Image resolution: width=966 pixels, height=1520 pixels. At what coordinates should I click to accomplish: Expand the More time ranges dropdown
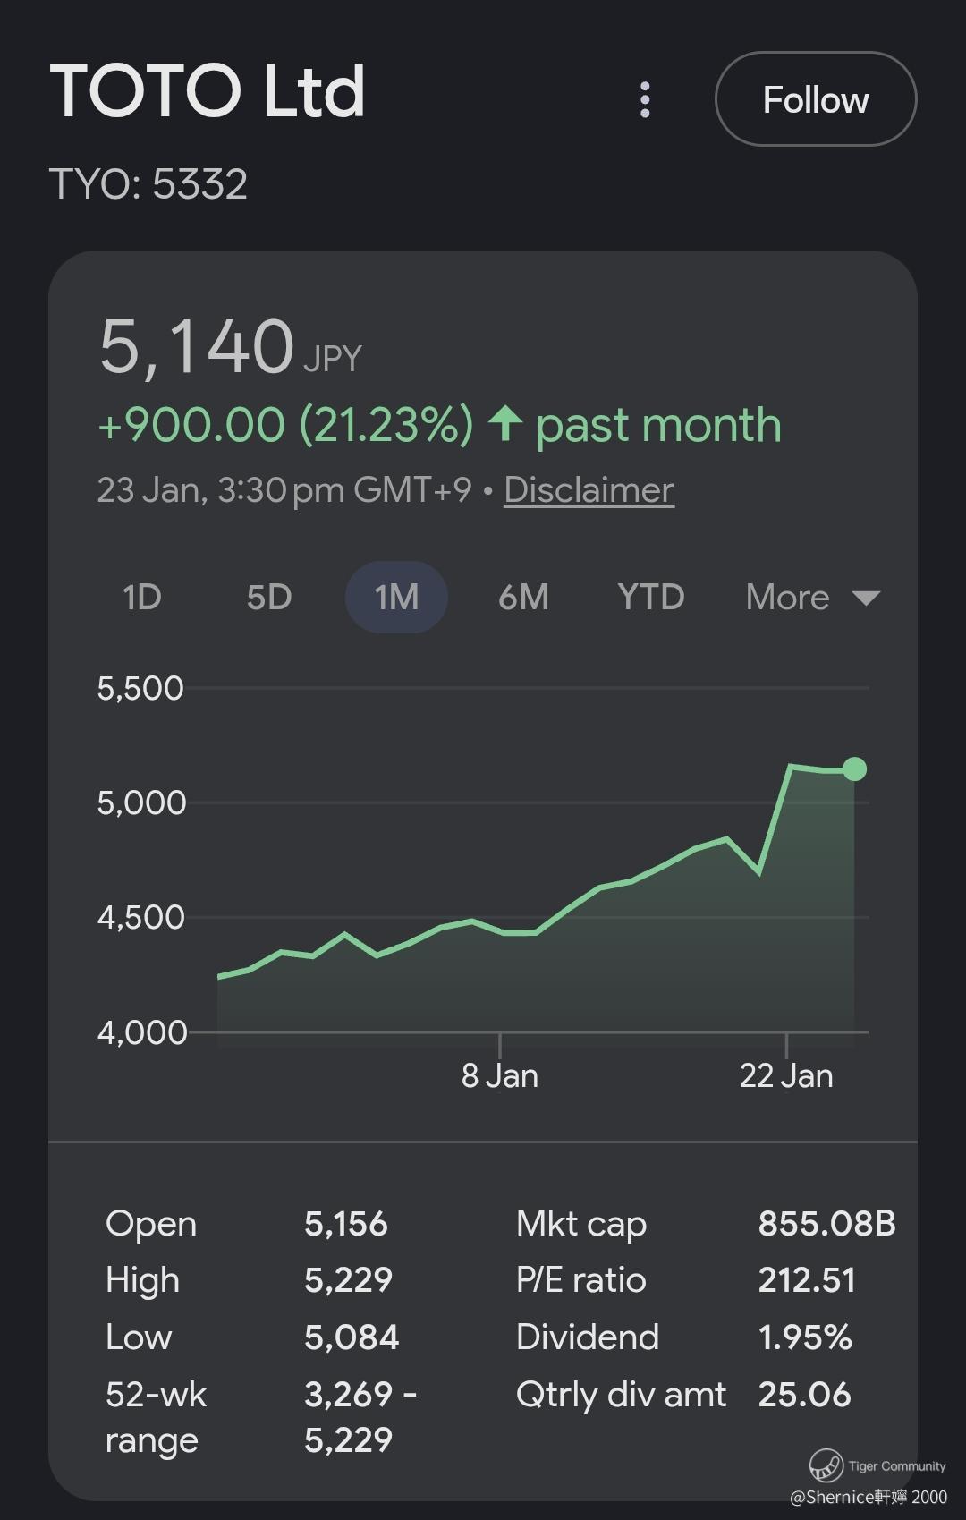click(x=812, y=597)
